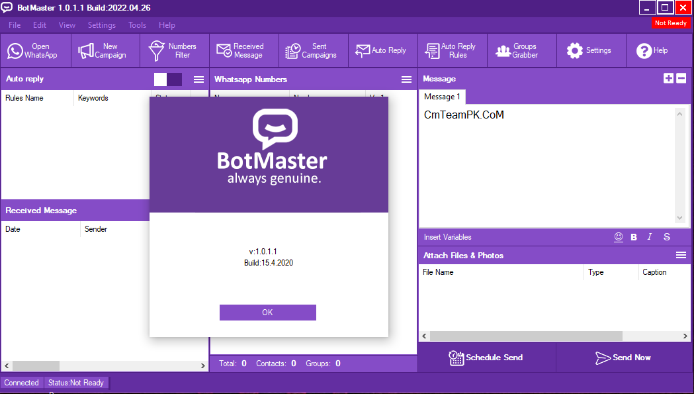Viewport: 694px width, 394px height.
Task: Open the Whatsapp Numbers panel menu
Action: [x=406, y=79]
